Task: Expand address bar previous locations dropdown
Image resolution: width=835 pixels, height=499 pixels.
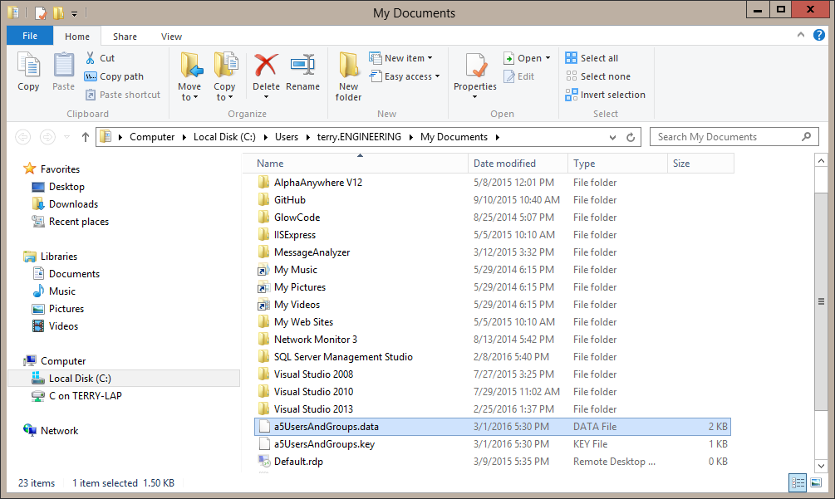Action: tap(612, 137)
